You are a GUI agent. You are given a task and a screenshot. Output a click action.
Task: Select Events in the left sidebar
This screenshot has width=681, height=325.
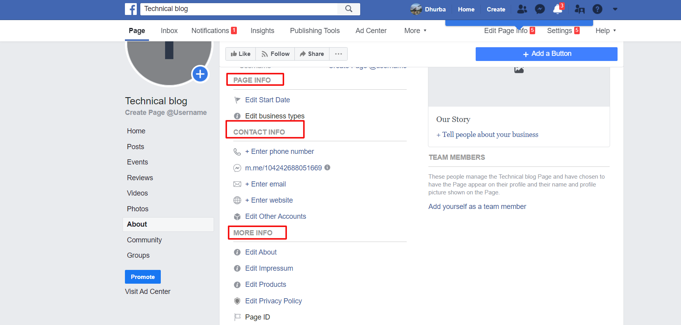coord(137,162)
